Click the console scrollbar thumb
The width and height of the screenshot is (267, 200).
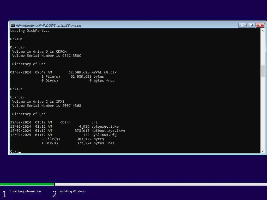[x=263, y=71]
